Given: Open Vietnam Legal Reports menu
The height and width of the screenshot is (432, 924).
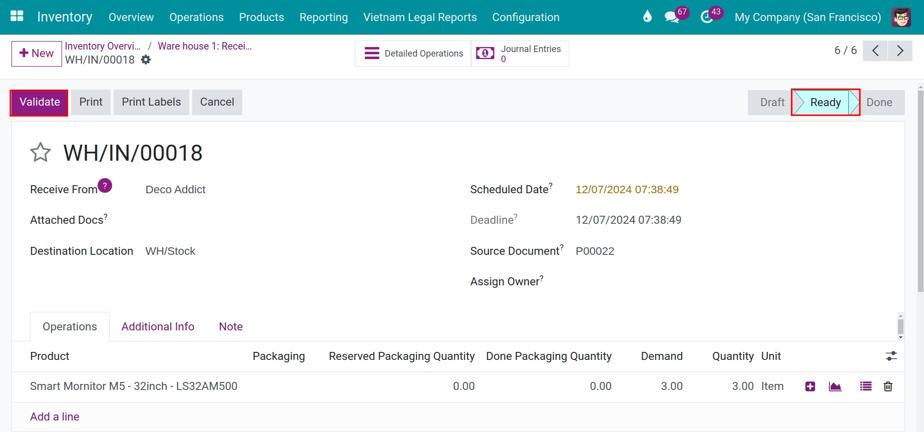Looking at the screenshot, I should click(420, 17).
